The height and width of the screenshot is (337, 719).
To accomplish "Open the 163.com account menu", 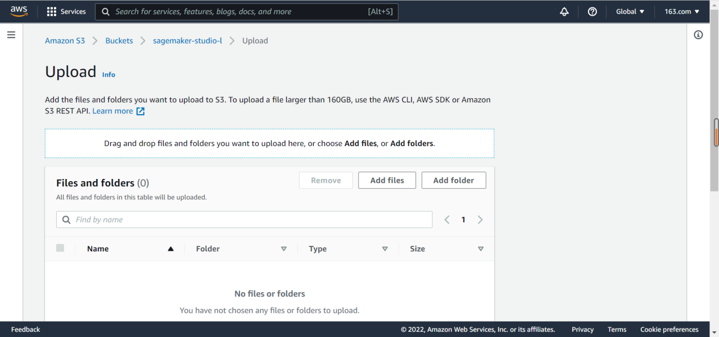I will pyautogui.click(x=682, y=11).
